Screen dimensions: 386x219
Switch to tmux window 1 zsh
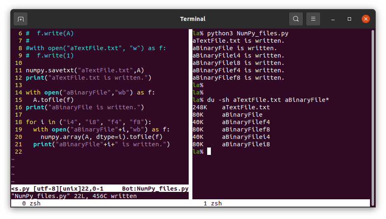tap(213, 203)
